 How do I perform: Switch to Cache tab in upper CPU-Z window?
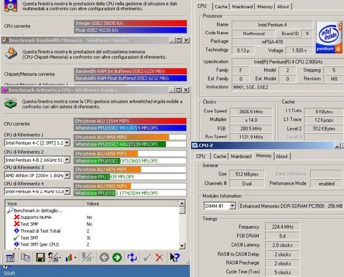[221, 6]
